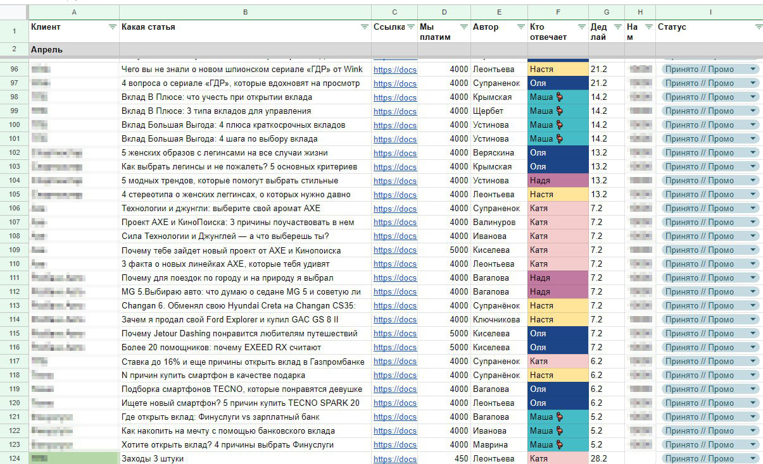Open filter icon in Клиент column header
Image resolution: width=763 pixels, height=464 pixels.
click(x=112, y=27)
